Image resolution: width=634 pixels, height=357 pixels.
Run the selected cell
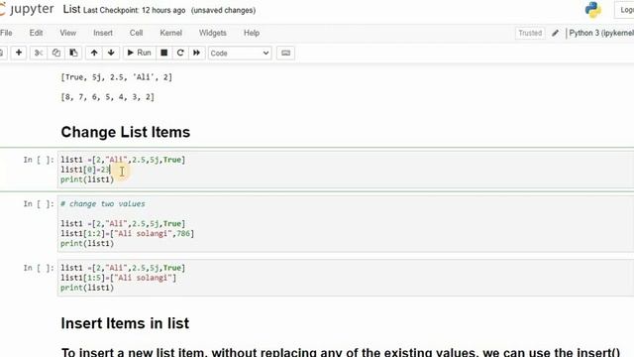(139, 53)
